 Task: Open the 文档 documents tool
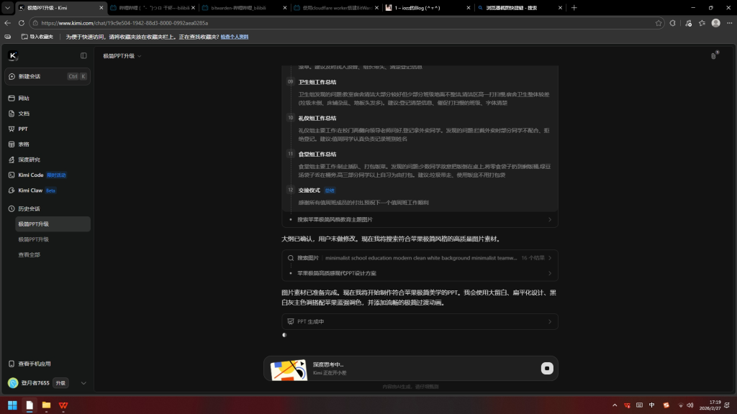[24, 114]
